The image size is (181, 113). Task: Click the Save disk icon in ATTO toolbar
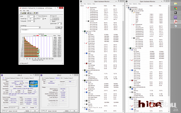pos(25,13)
